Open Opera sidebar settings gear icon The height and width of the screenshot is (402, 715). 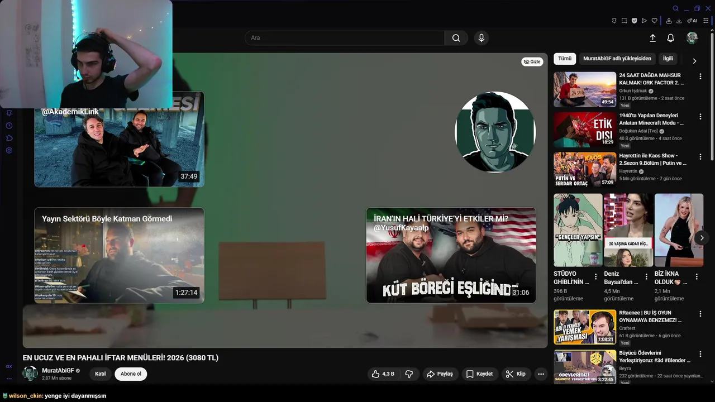point(9,150)
